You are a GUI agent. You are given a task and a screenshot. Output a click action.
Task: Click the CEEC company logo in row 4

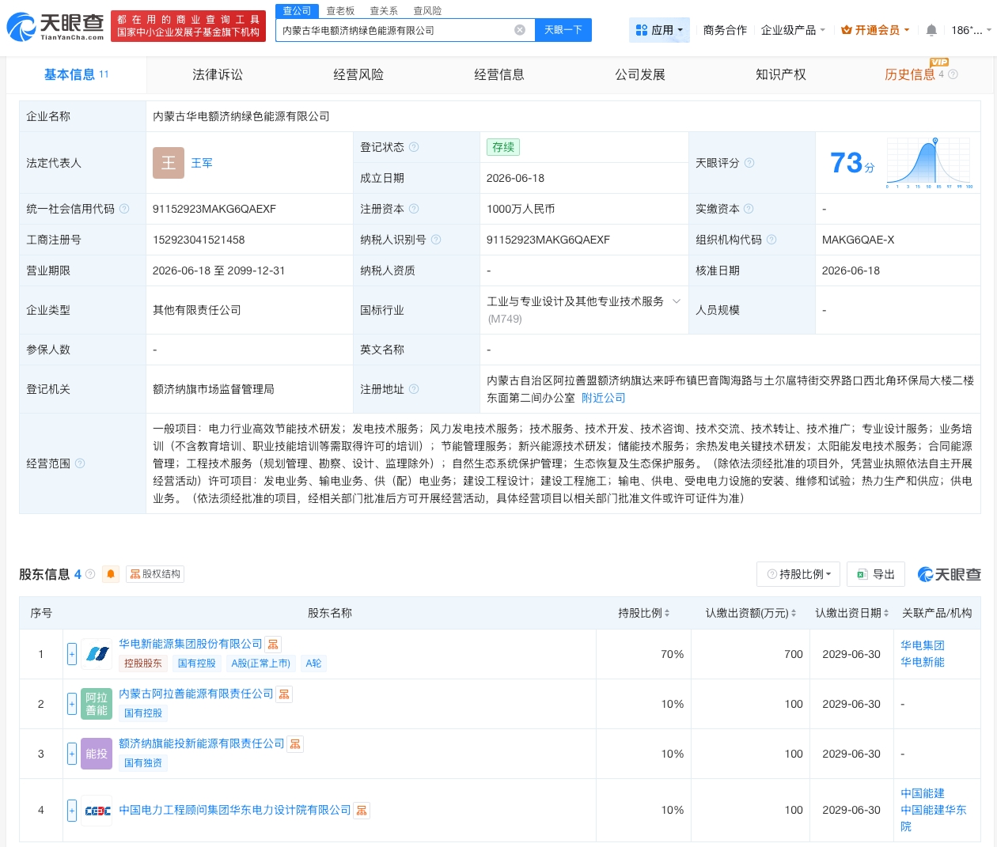pyautogui.click(x=97, y=811)
